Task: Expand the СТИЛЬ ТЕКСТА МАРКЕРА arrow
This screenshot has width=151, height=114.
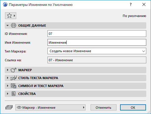Action: (x=8, y=78)
